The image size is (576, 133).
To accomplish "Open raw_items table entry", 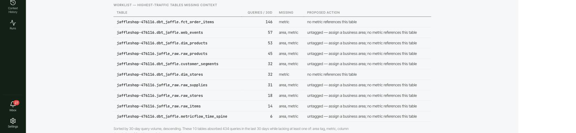I will click(x=158, y=106).
